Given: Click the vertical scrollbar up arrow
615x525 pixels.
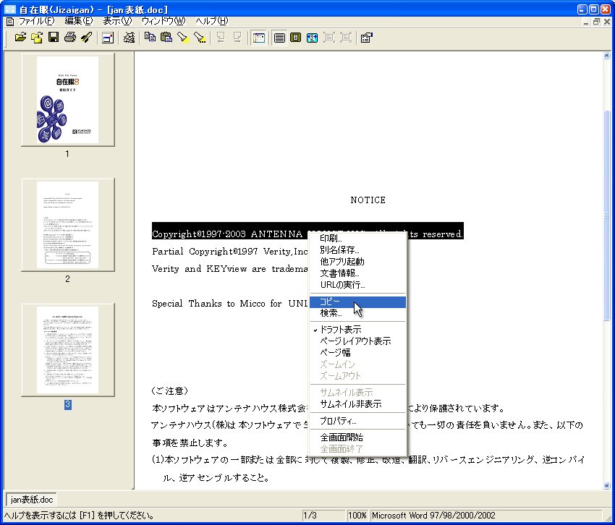Looking at the screenshot, I should pos(607,56).
